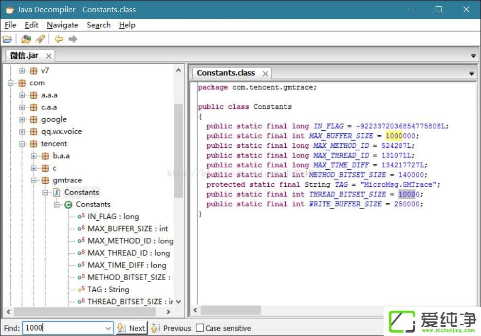The height and width of the screenshot is (336, 481).
Task: Click the Find Previous up-arrow icon
Action: pos(155,328)
